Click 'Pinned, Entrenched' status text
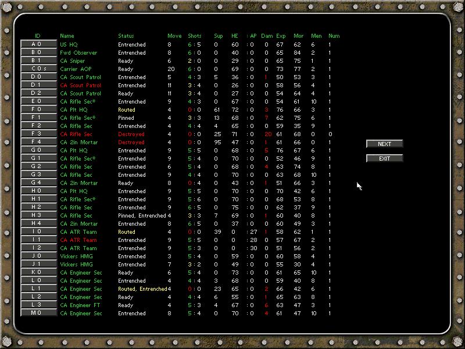Image resolution: width=465 pixels, height=349 pixels. [142, 215]
